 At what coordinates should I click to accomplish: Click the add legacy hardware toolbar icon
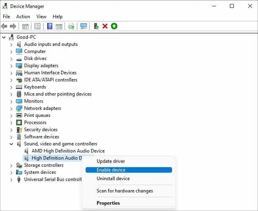tap(96, 26)
